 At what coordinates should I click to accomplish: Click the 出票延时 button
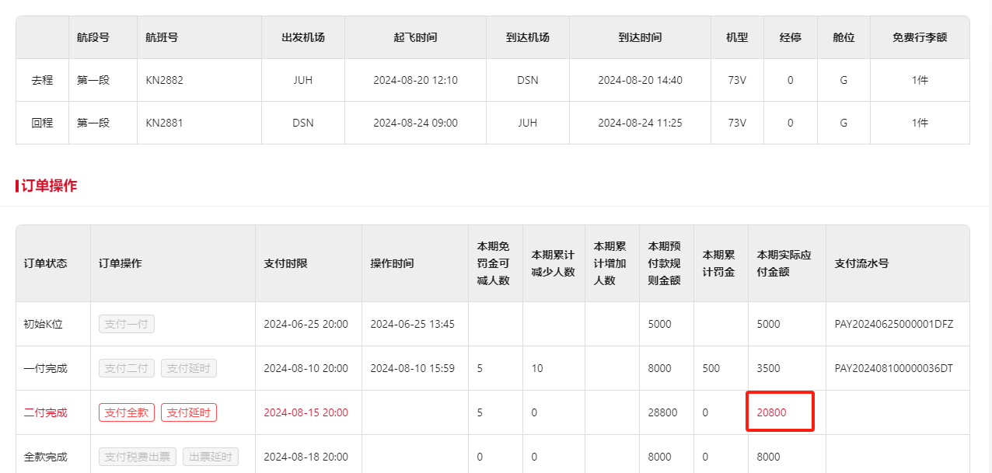coord(211,457)
